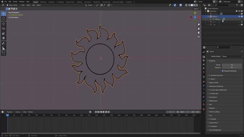Image resolution: width=244 pixels, height=137 pixels.
Task: Open the File menu
Action: (6, 2)
